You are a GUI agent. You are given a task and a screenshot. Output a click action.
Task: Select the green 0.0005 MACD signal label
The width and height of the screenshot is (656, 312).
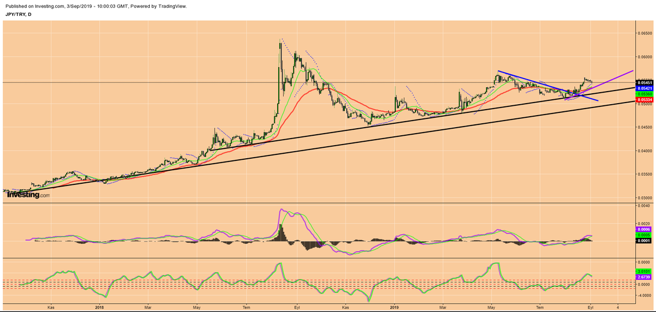tap(643, 235)
